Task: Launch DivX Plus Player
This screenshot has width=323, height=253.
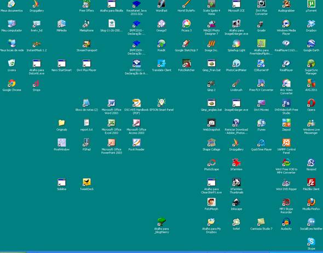Action: click(x=86, y=63)
